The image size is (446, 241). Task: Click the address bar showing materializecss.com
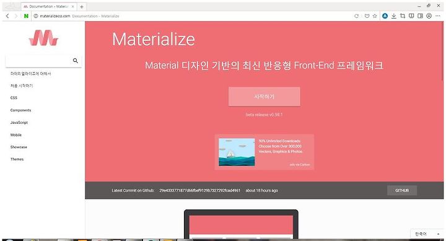pos(80,16)
